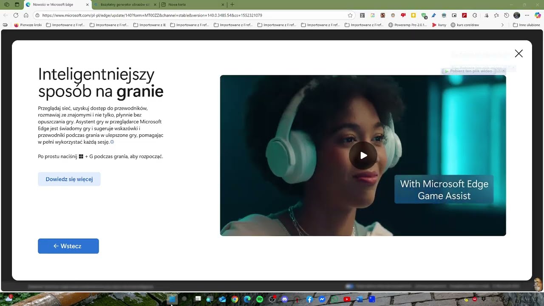
Task: Open the red pencil extension icon
Action: click(465, 15)
